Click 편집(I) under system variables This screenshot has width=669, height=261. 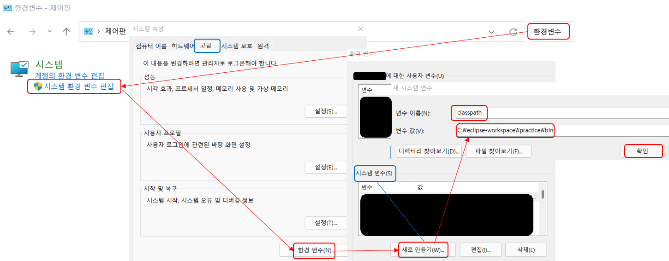click(x=480, y=250)
